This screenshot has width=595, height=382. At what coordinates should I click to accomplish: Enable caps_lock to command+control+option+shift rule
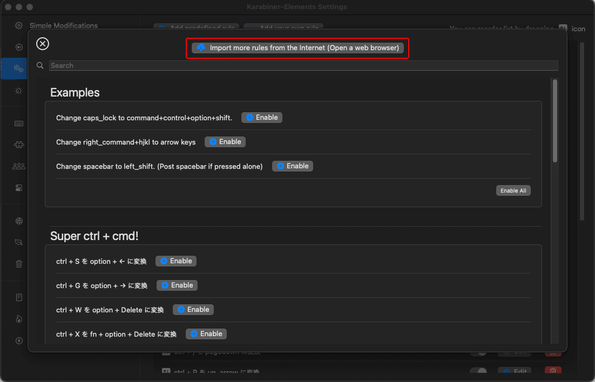click(262, 118)
